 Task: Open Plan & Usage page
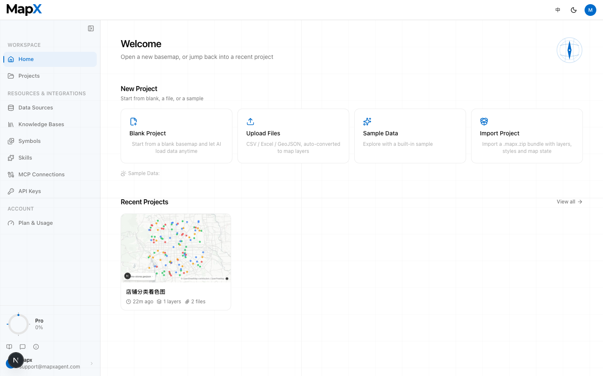coord(50,223)
